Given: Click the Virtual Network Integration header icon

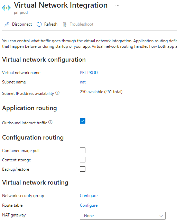Looking at the screenshot, I should [6, 8].
